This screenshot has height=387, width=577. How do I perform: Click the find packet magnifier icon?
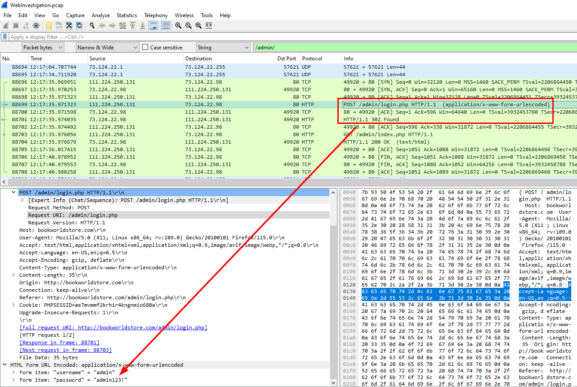92,26
